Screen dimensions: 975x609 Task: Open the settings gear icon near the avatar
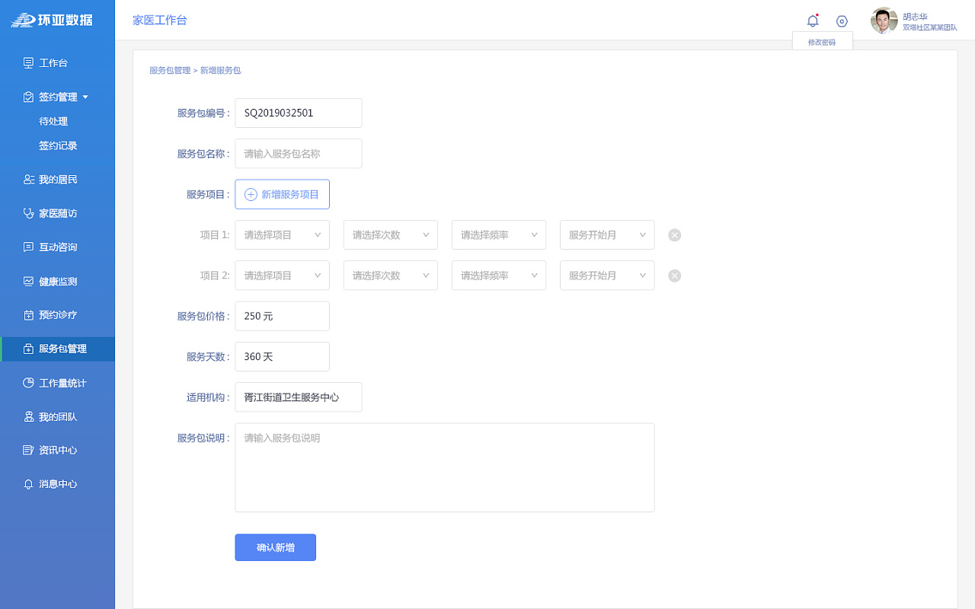841,21
